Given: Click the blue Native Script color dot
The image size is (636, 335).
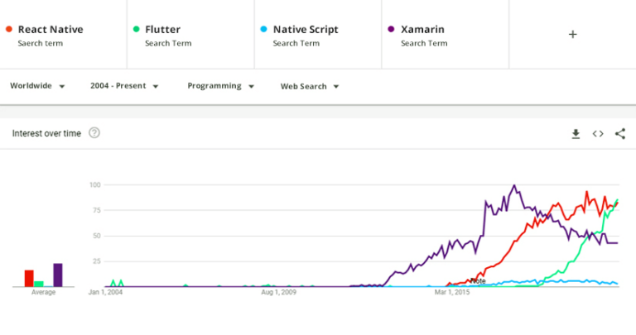Looking at the screenshot, I should pos(263,30).
